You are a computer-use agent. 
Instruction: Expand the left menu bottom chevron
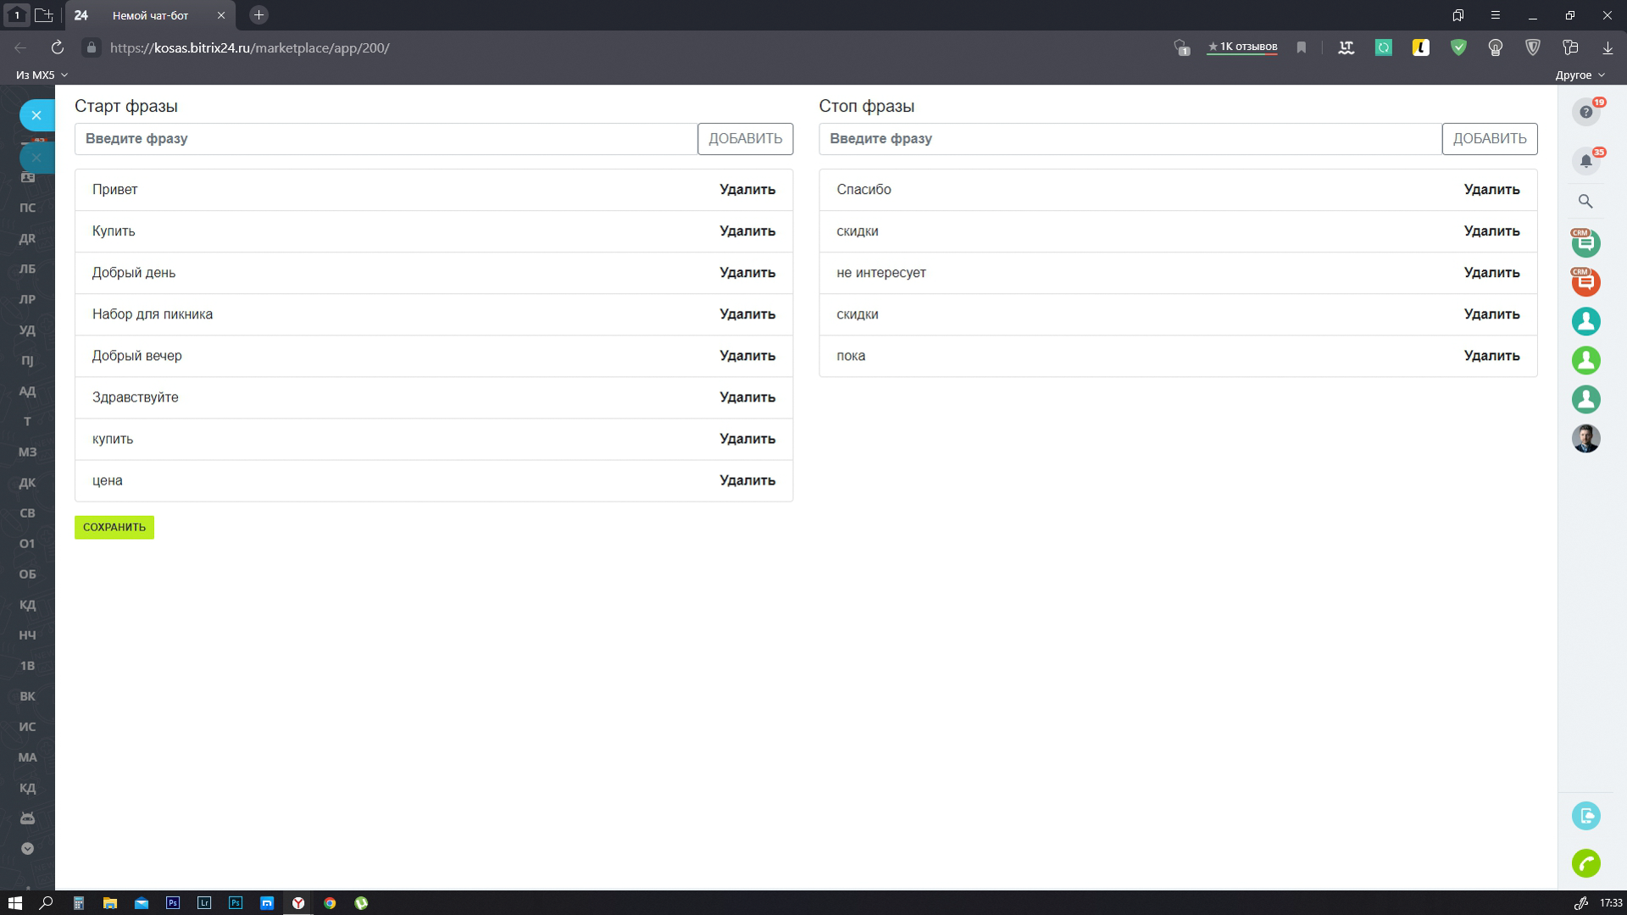27,848
